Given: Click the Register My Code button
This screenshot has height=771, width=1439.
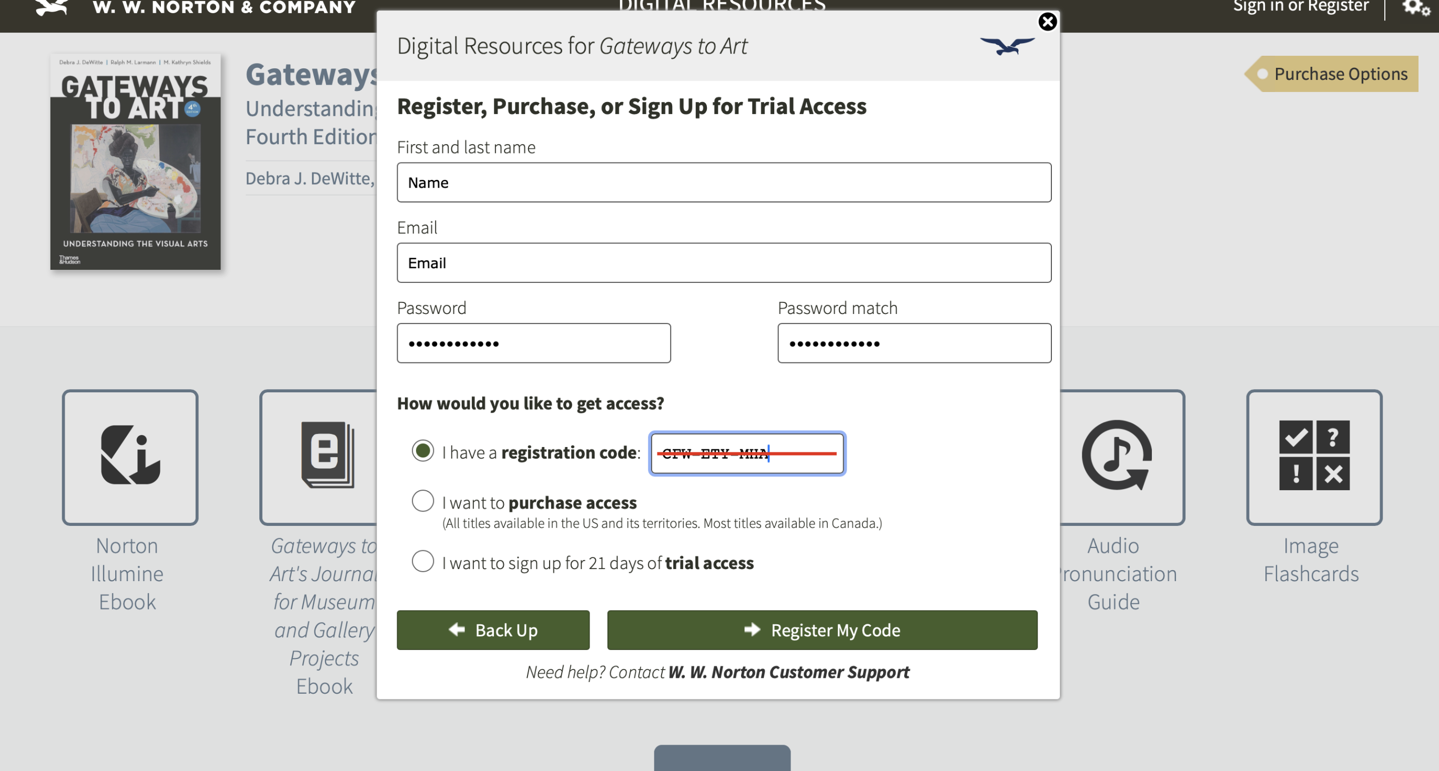Looking at the screenshot, I should tap(822, 630).
